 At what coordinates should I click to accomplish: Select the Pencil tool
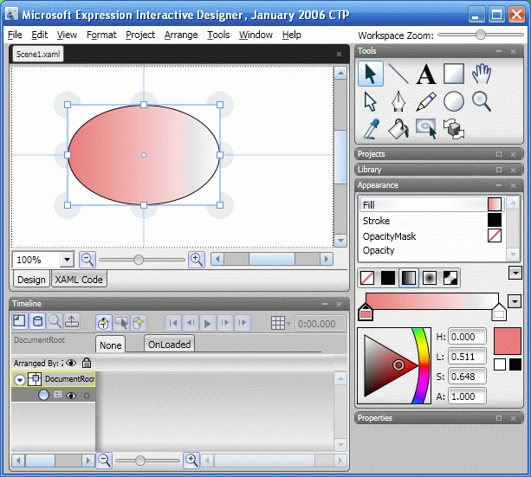[426, 101]
